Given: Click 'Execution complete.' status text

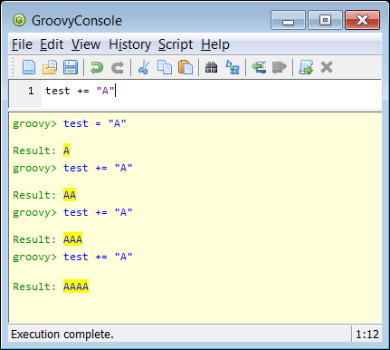Looking at the screenshot, I should tap(62, 335).
